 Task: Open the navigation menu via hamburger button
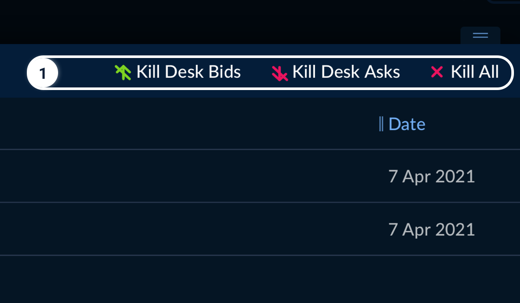tap(480, 36)
